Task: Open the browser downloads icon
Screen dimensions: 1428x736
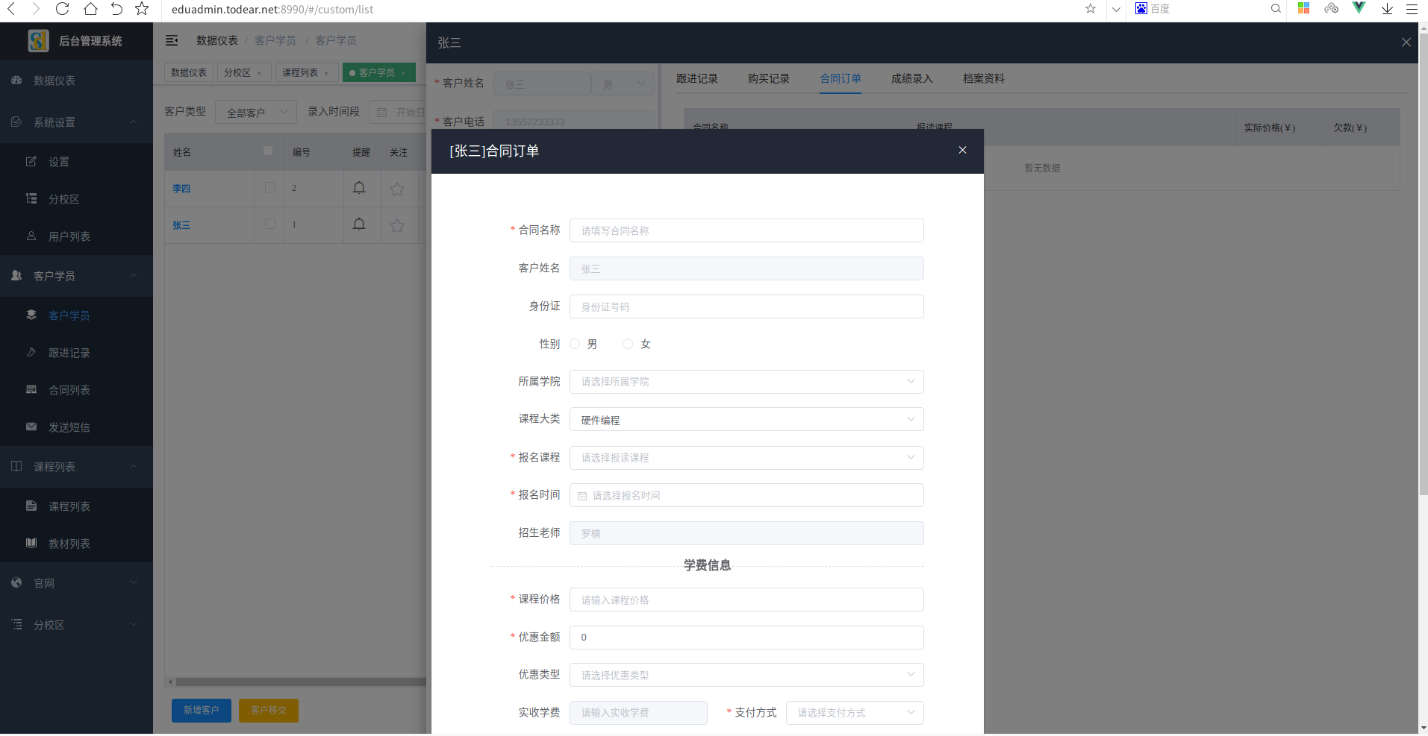Action: pos(1387,9)
